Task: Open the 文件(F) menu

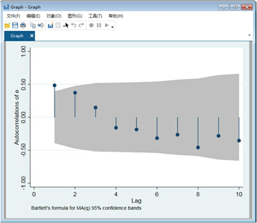Action: point(13,16)
